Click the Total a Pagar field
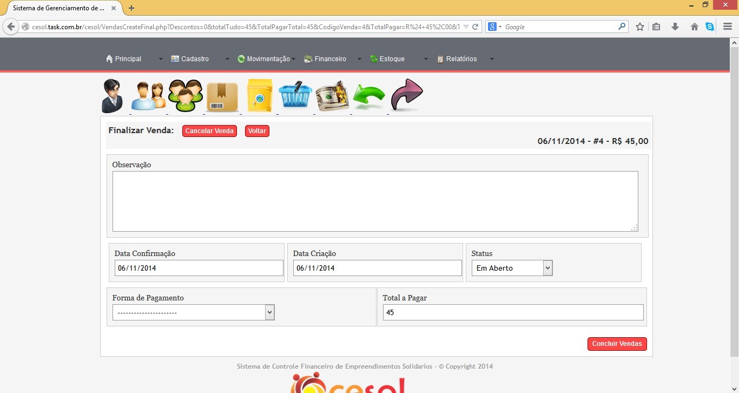This screenshot has height=393, width=739. click(513, 312)
